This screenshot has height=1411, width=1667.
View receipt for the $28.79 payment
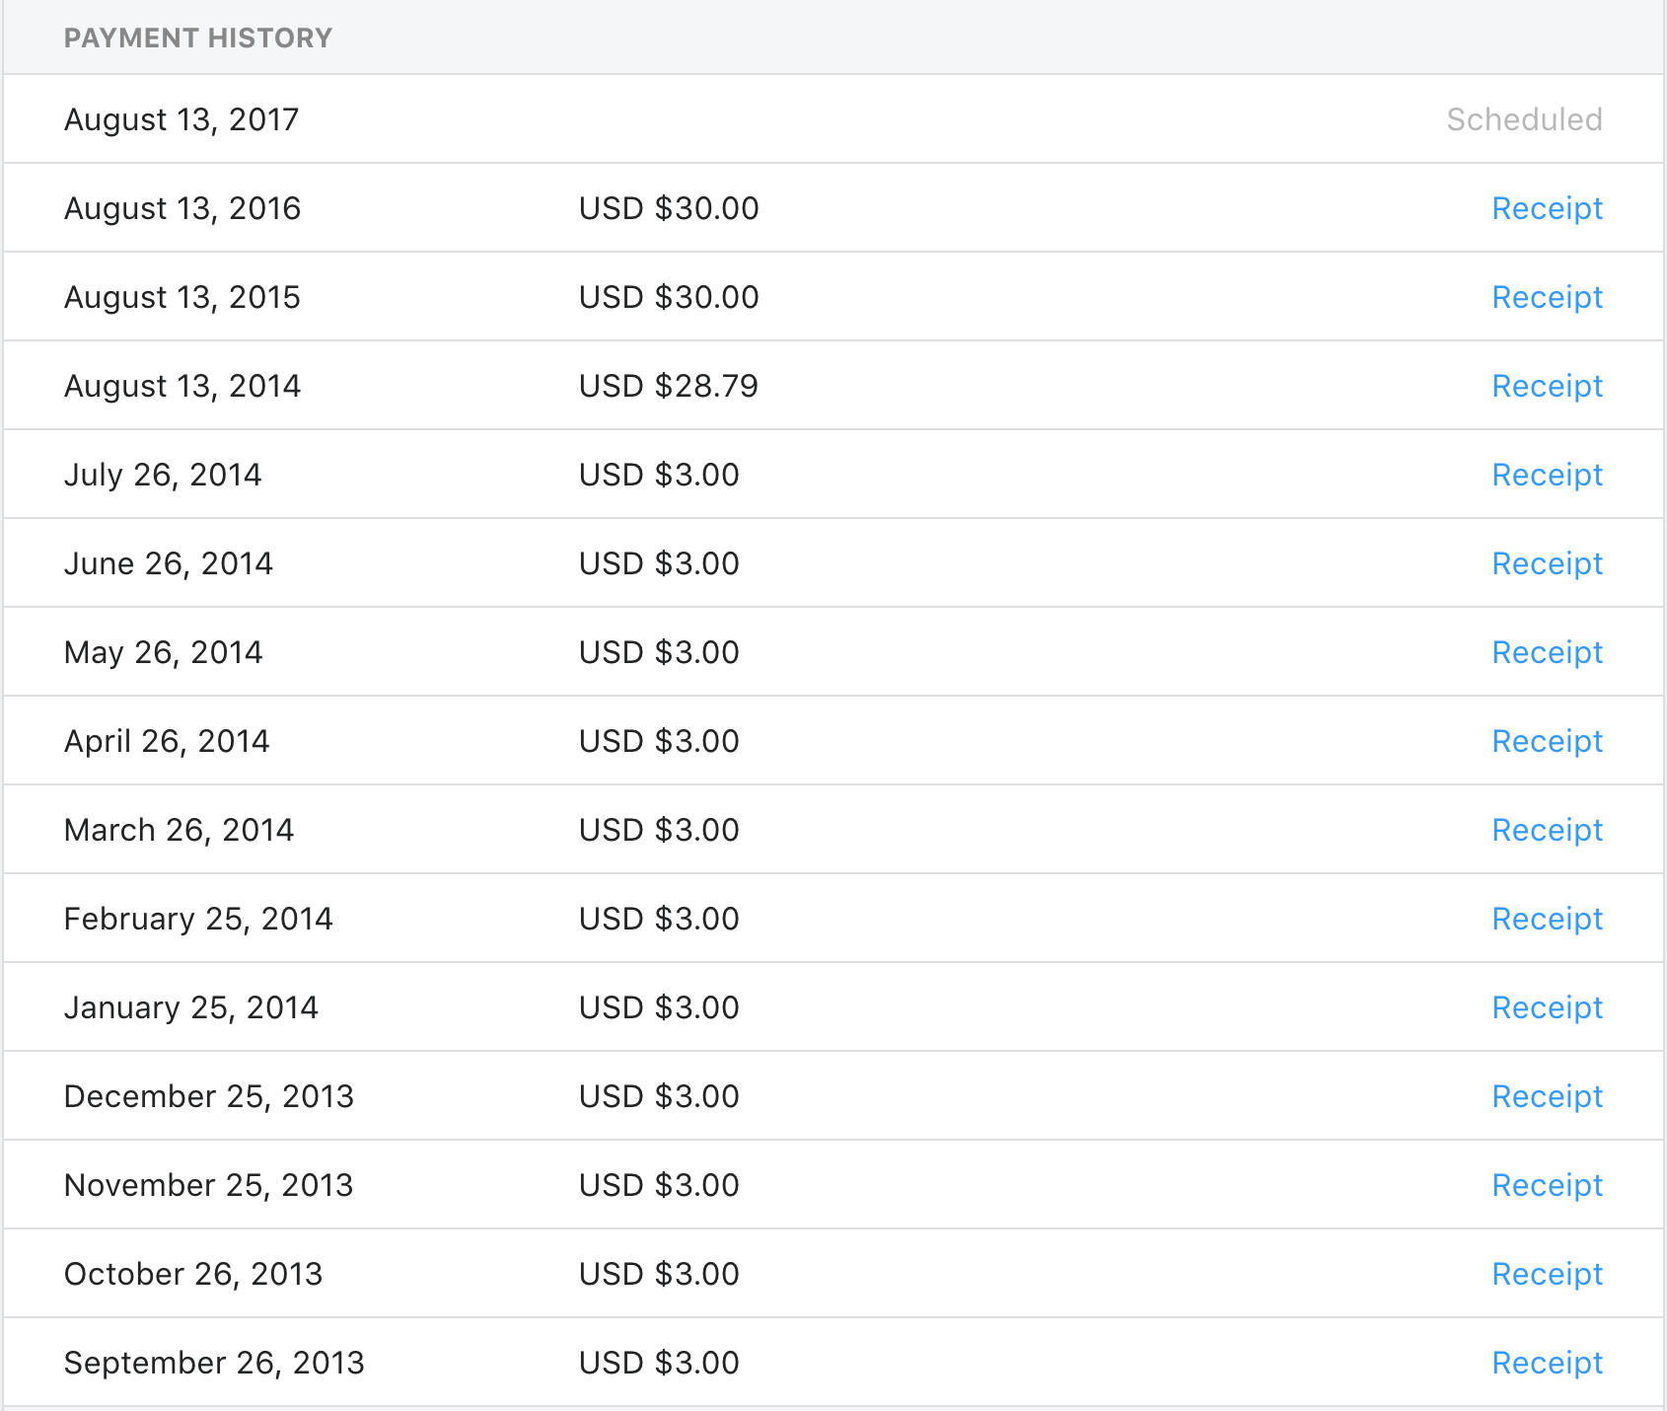(1547, 386)
